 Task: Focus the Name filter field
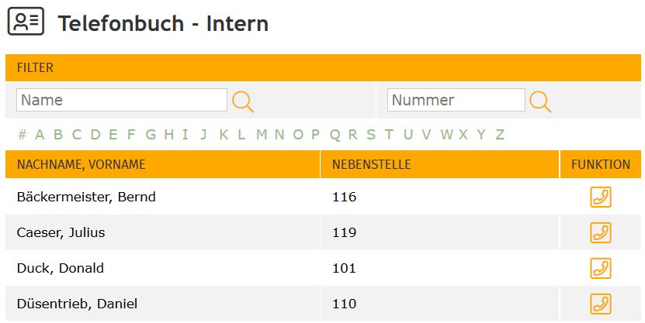122,100
